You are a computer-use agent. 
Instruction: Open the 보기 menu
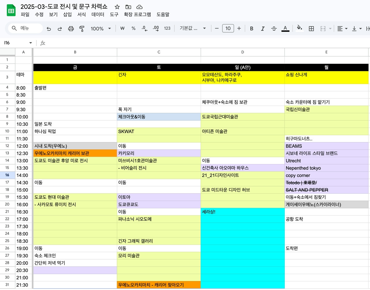click(53, 14)
